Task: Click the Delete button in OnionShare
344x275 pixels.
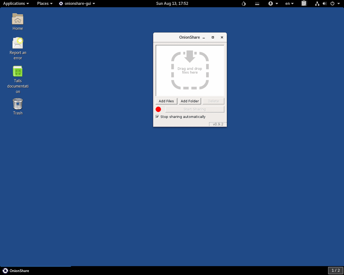Action: (x=213, y=101)
